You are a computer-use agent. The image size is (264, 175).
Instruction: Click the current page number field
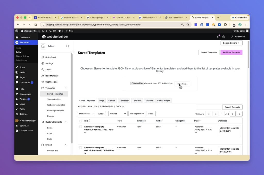click(x=221, y=114)
